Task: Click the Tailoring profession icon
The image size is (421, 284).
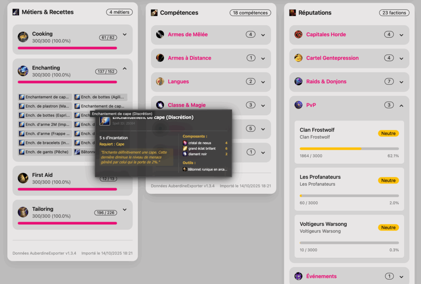Action: [23, 212]
